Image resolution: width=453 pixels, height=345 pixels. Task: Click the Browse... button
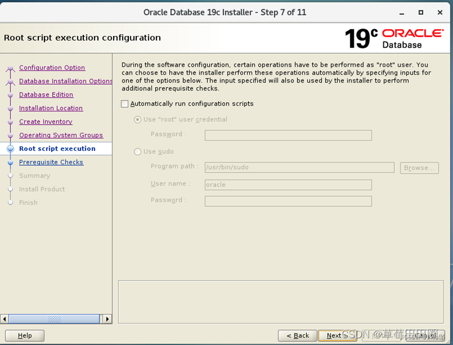pyautogui.click(x=419, y=168)
